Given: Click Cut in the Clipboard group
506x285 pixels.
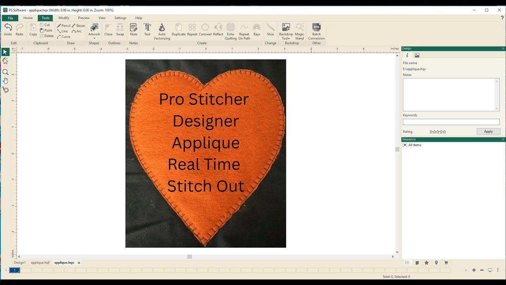Looking at the screenshot, I should [45, 25].
